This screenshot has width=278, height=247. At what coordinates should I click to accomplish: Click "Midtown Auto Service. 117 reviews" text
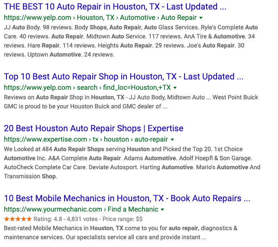[133, 36]
